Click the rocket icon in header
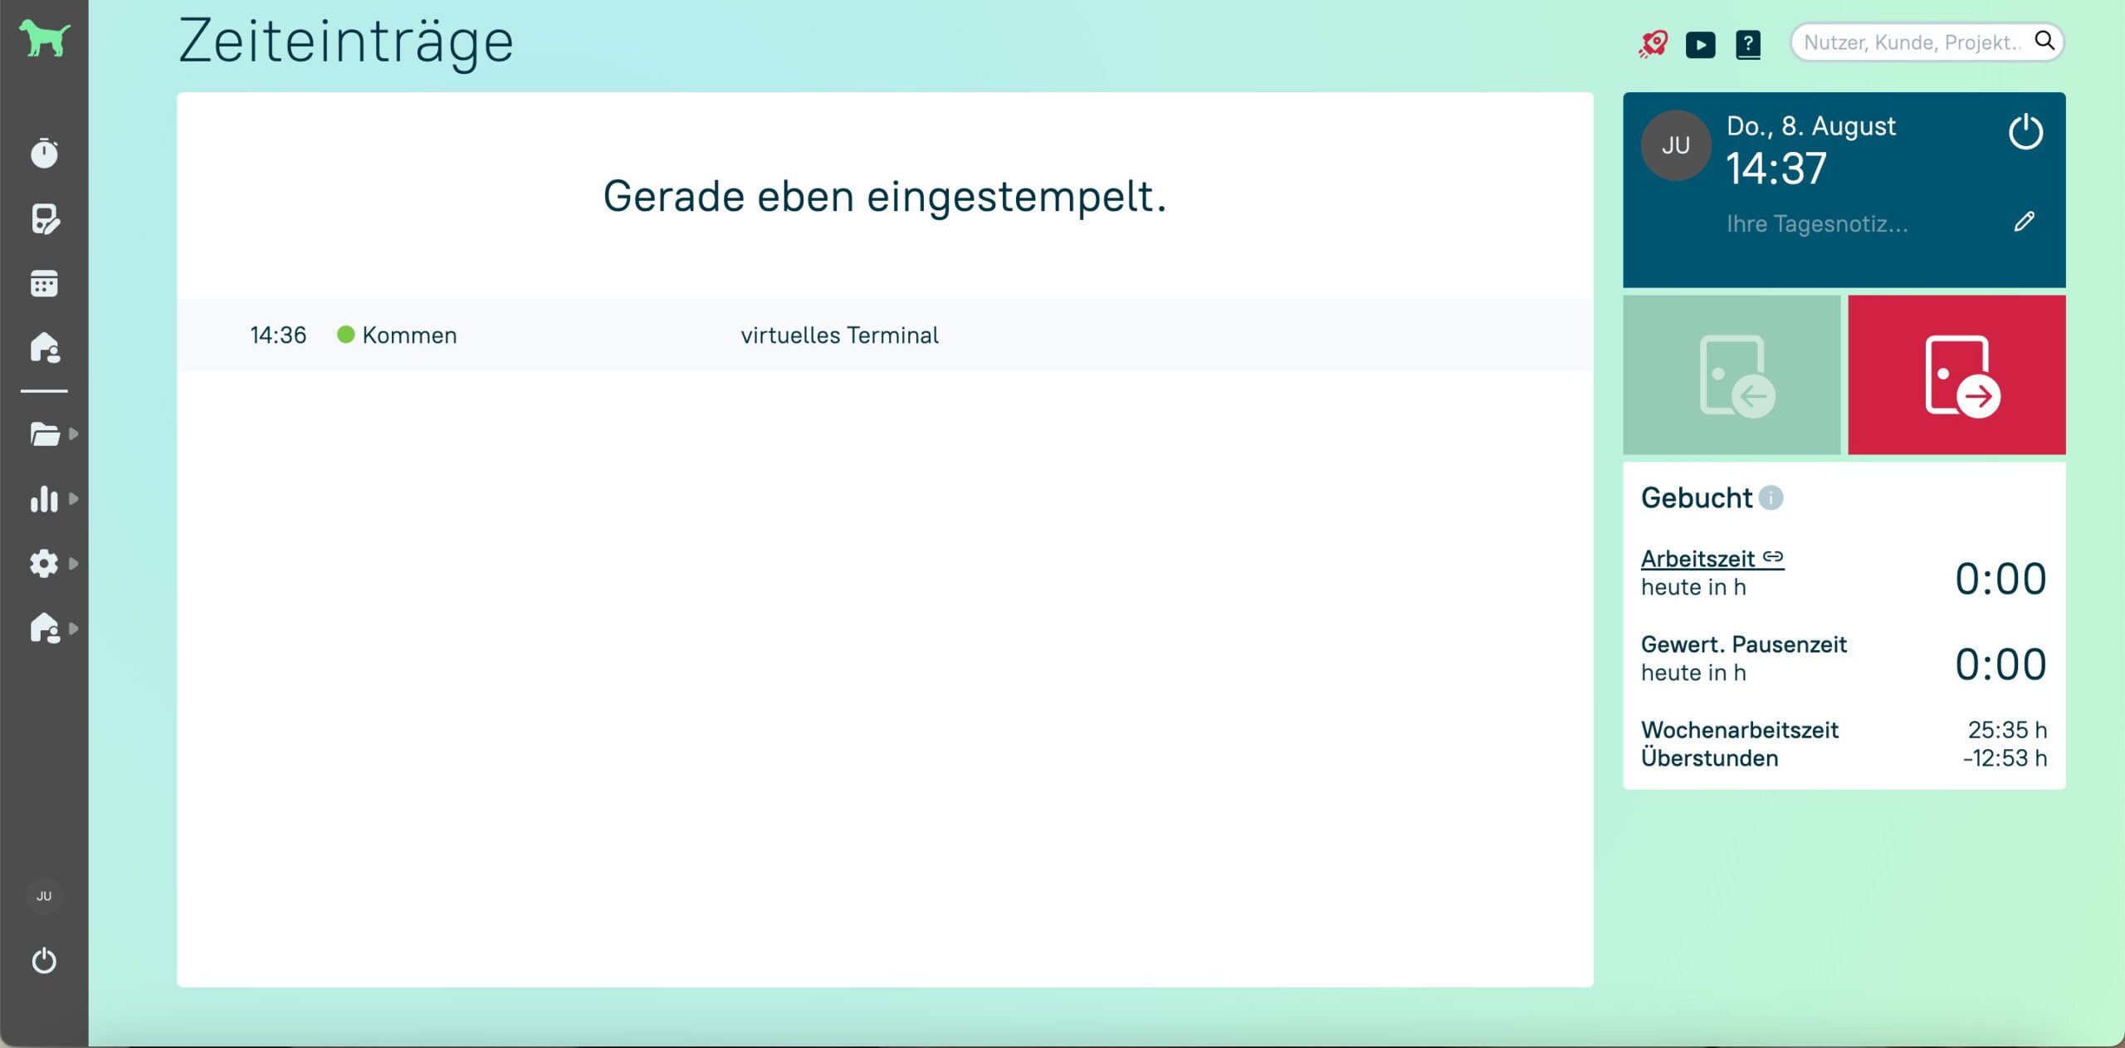Viewport: 2125px width, 1048px height. pos(1653,43)
